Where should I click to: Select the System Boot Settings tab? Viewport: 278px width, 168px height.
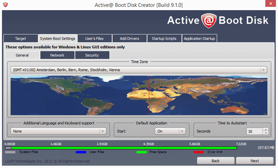click(57, 38)
